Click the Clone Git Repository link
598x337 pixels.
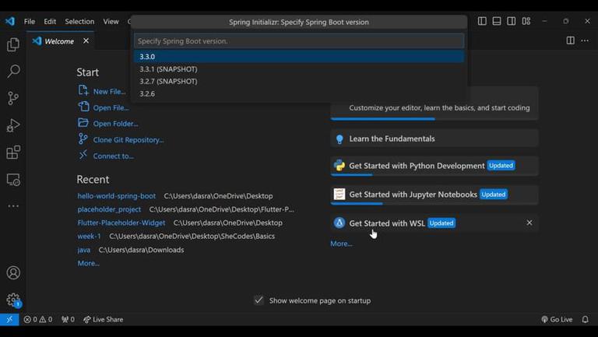coord(128,140)
